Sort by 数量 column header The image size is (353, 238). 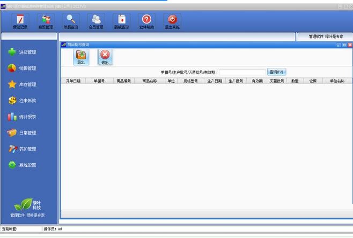tap(295, 81)
